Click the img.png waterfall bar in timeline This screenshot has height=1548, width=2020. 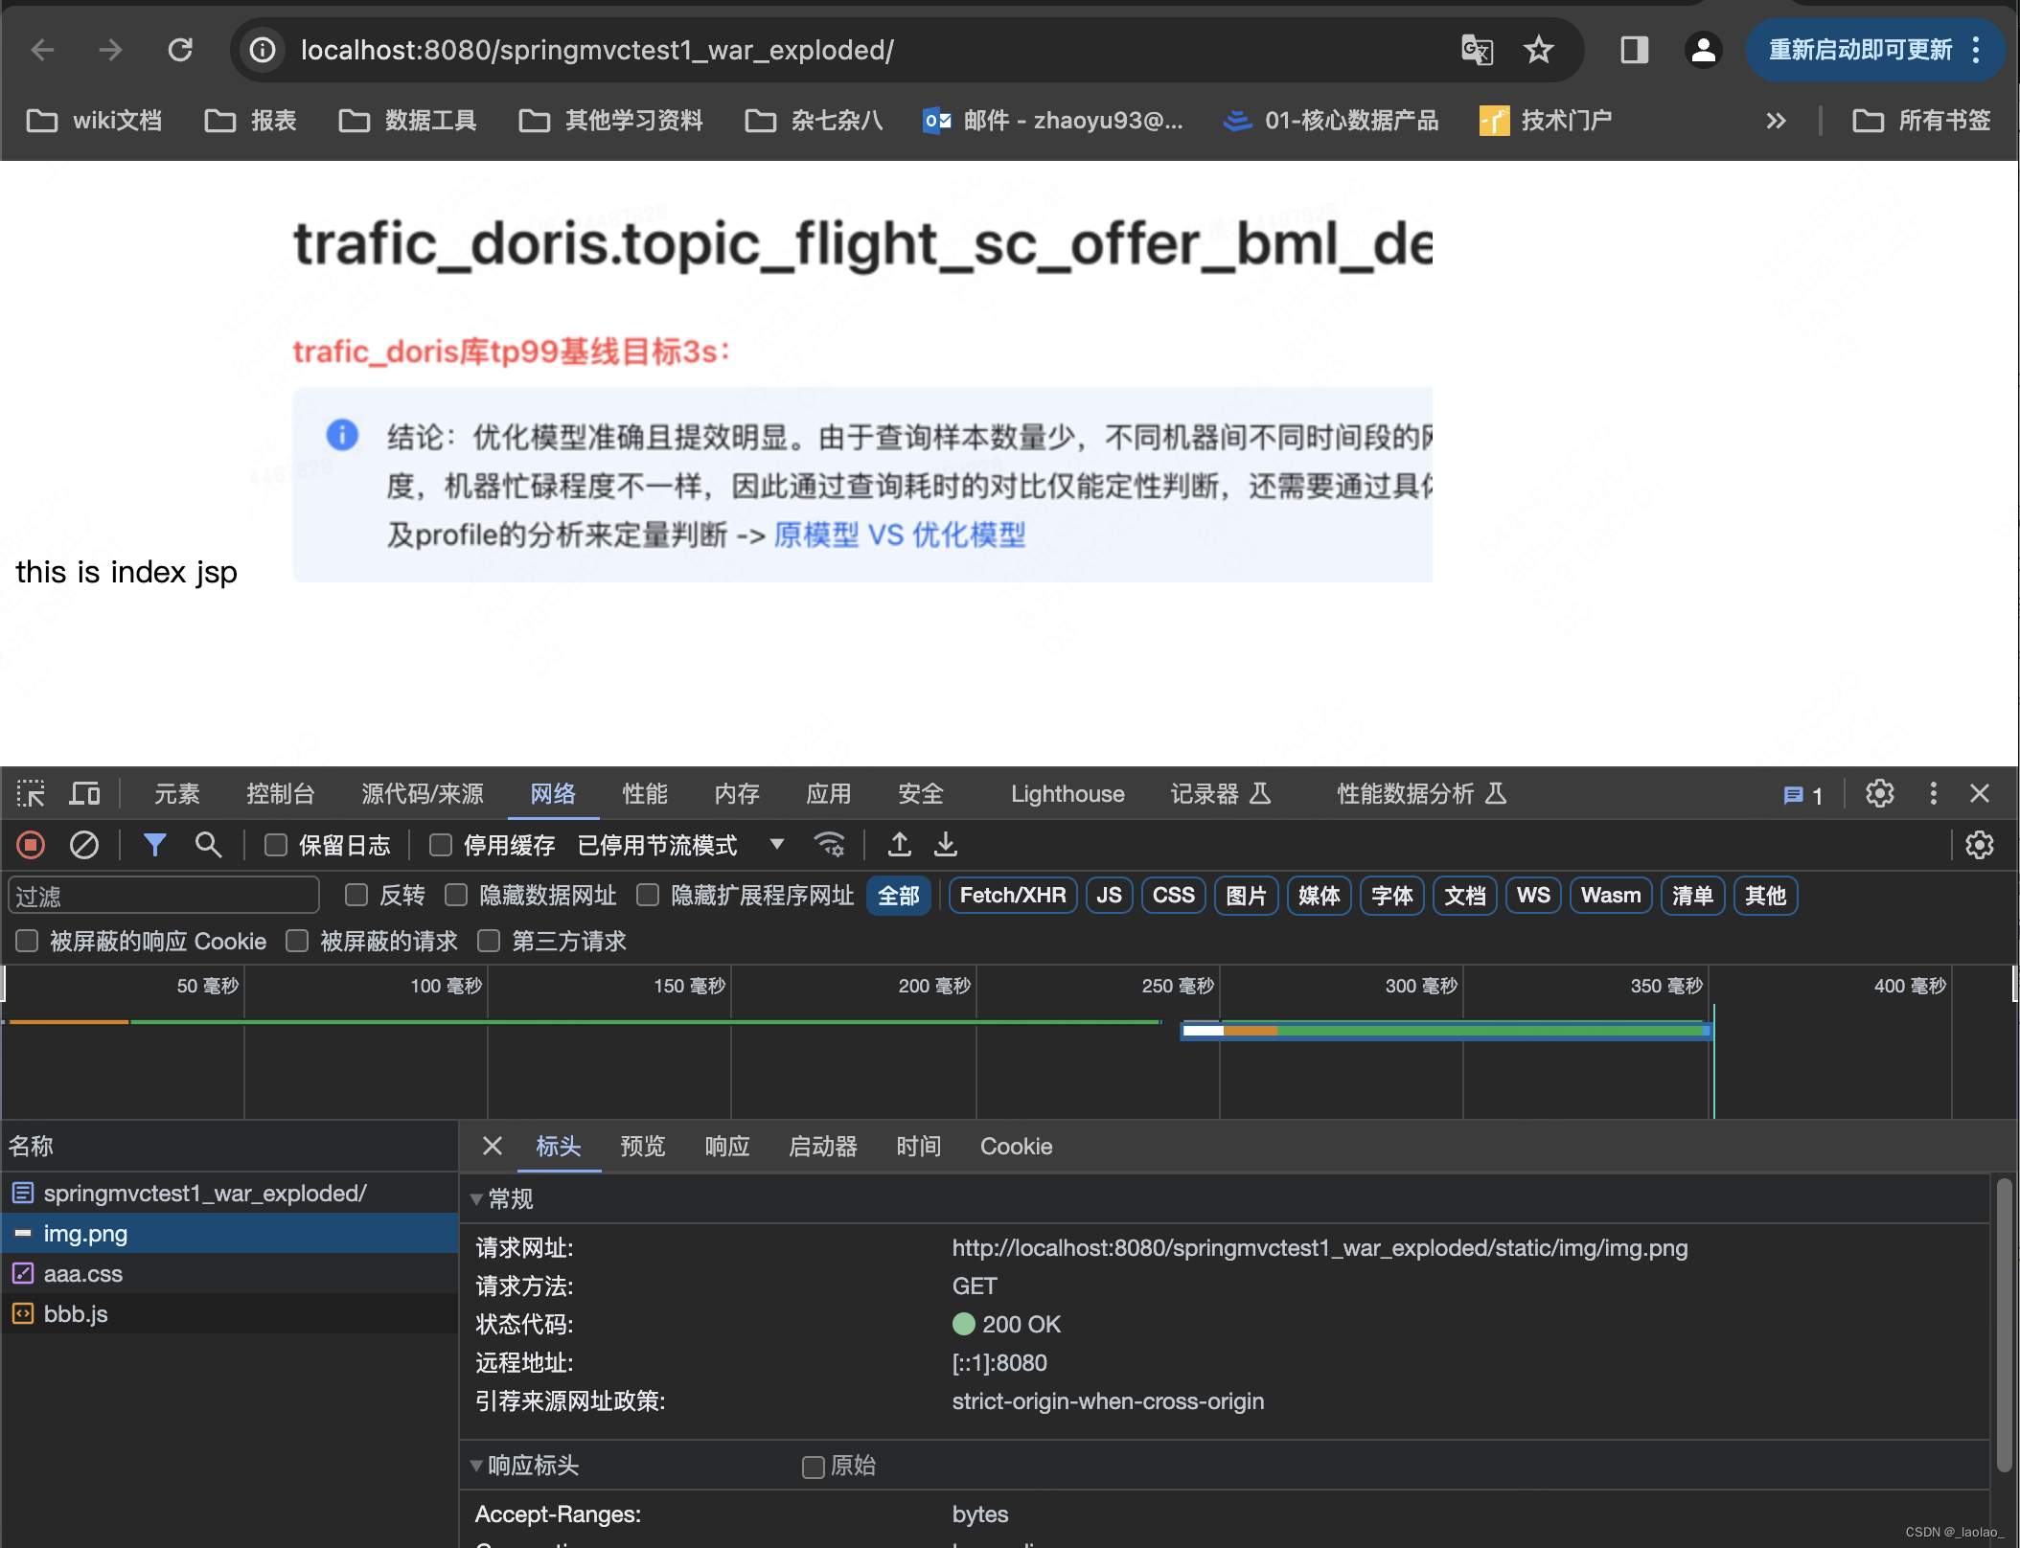click(x=1446, y=1031)
